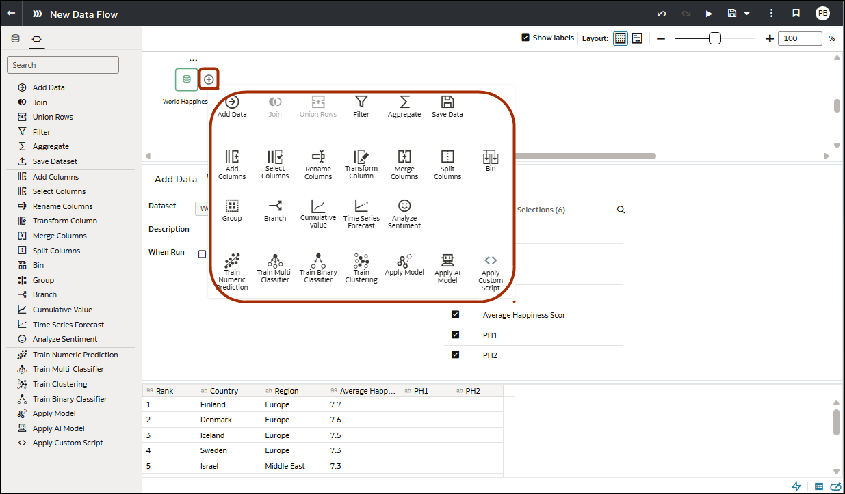Uncheck the PH1 column selection
Screen dimensions: 845x494
coord(455,334)
